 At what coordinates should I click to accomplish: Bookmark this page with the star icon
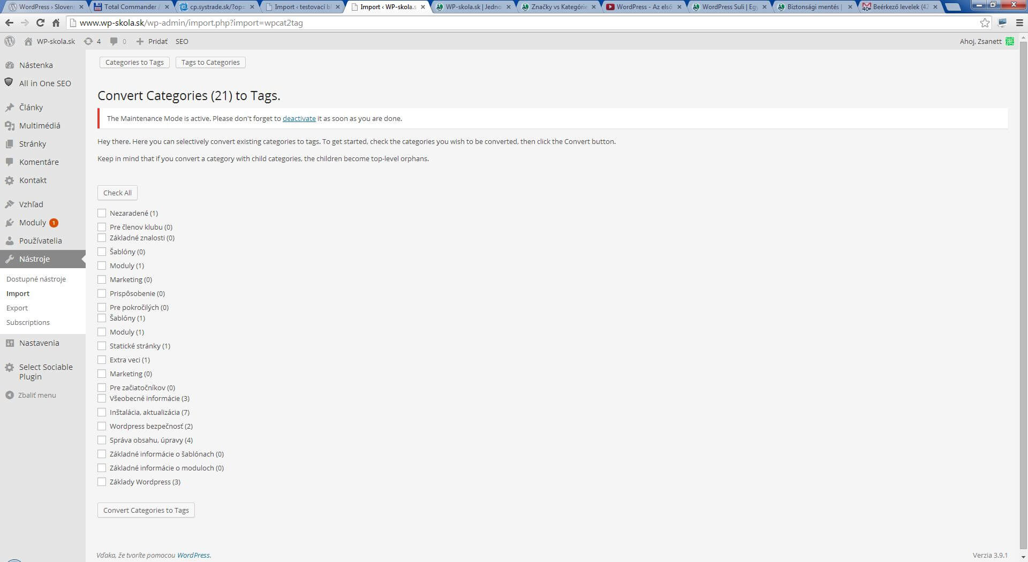click(985, 22)
